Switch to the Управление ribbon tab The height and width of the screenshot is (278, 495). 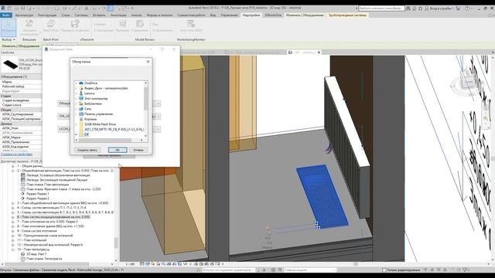(229, 15)
